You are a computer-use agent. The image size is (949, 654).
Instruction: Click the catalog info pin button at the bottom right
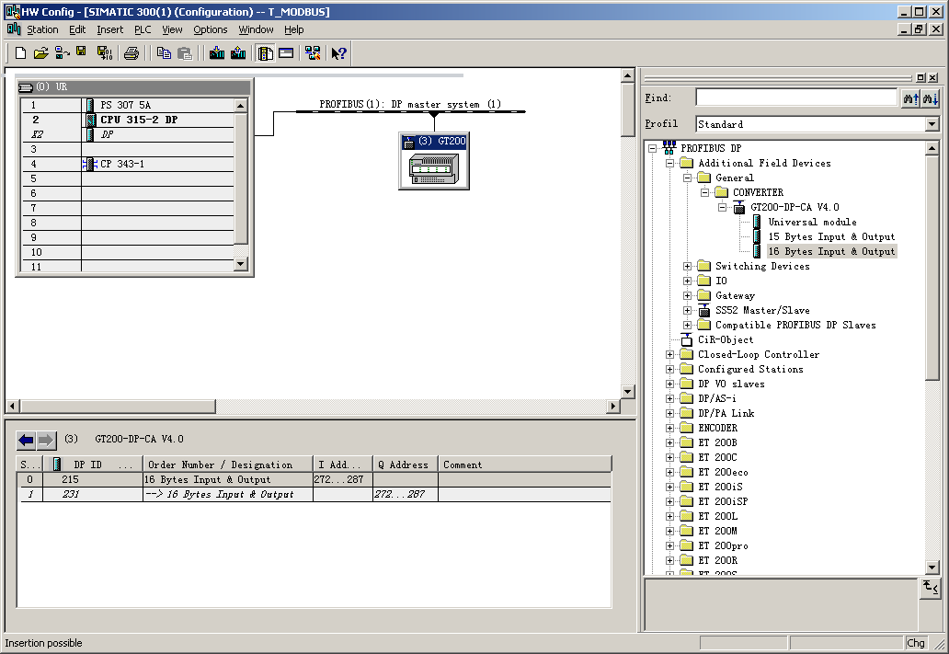(x=931, y=588)
